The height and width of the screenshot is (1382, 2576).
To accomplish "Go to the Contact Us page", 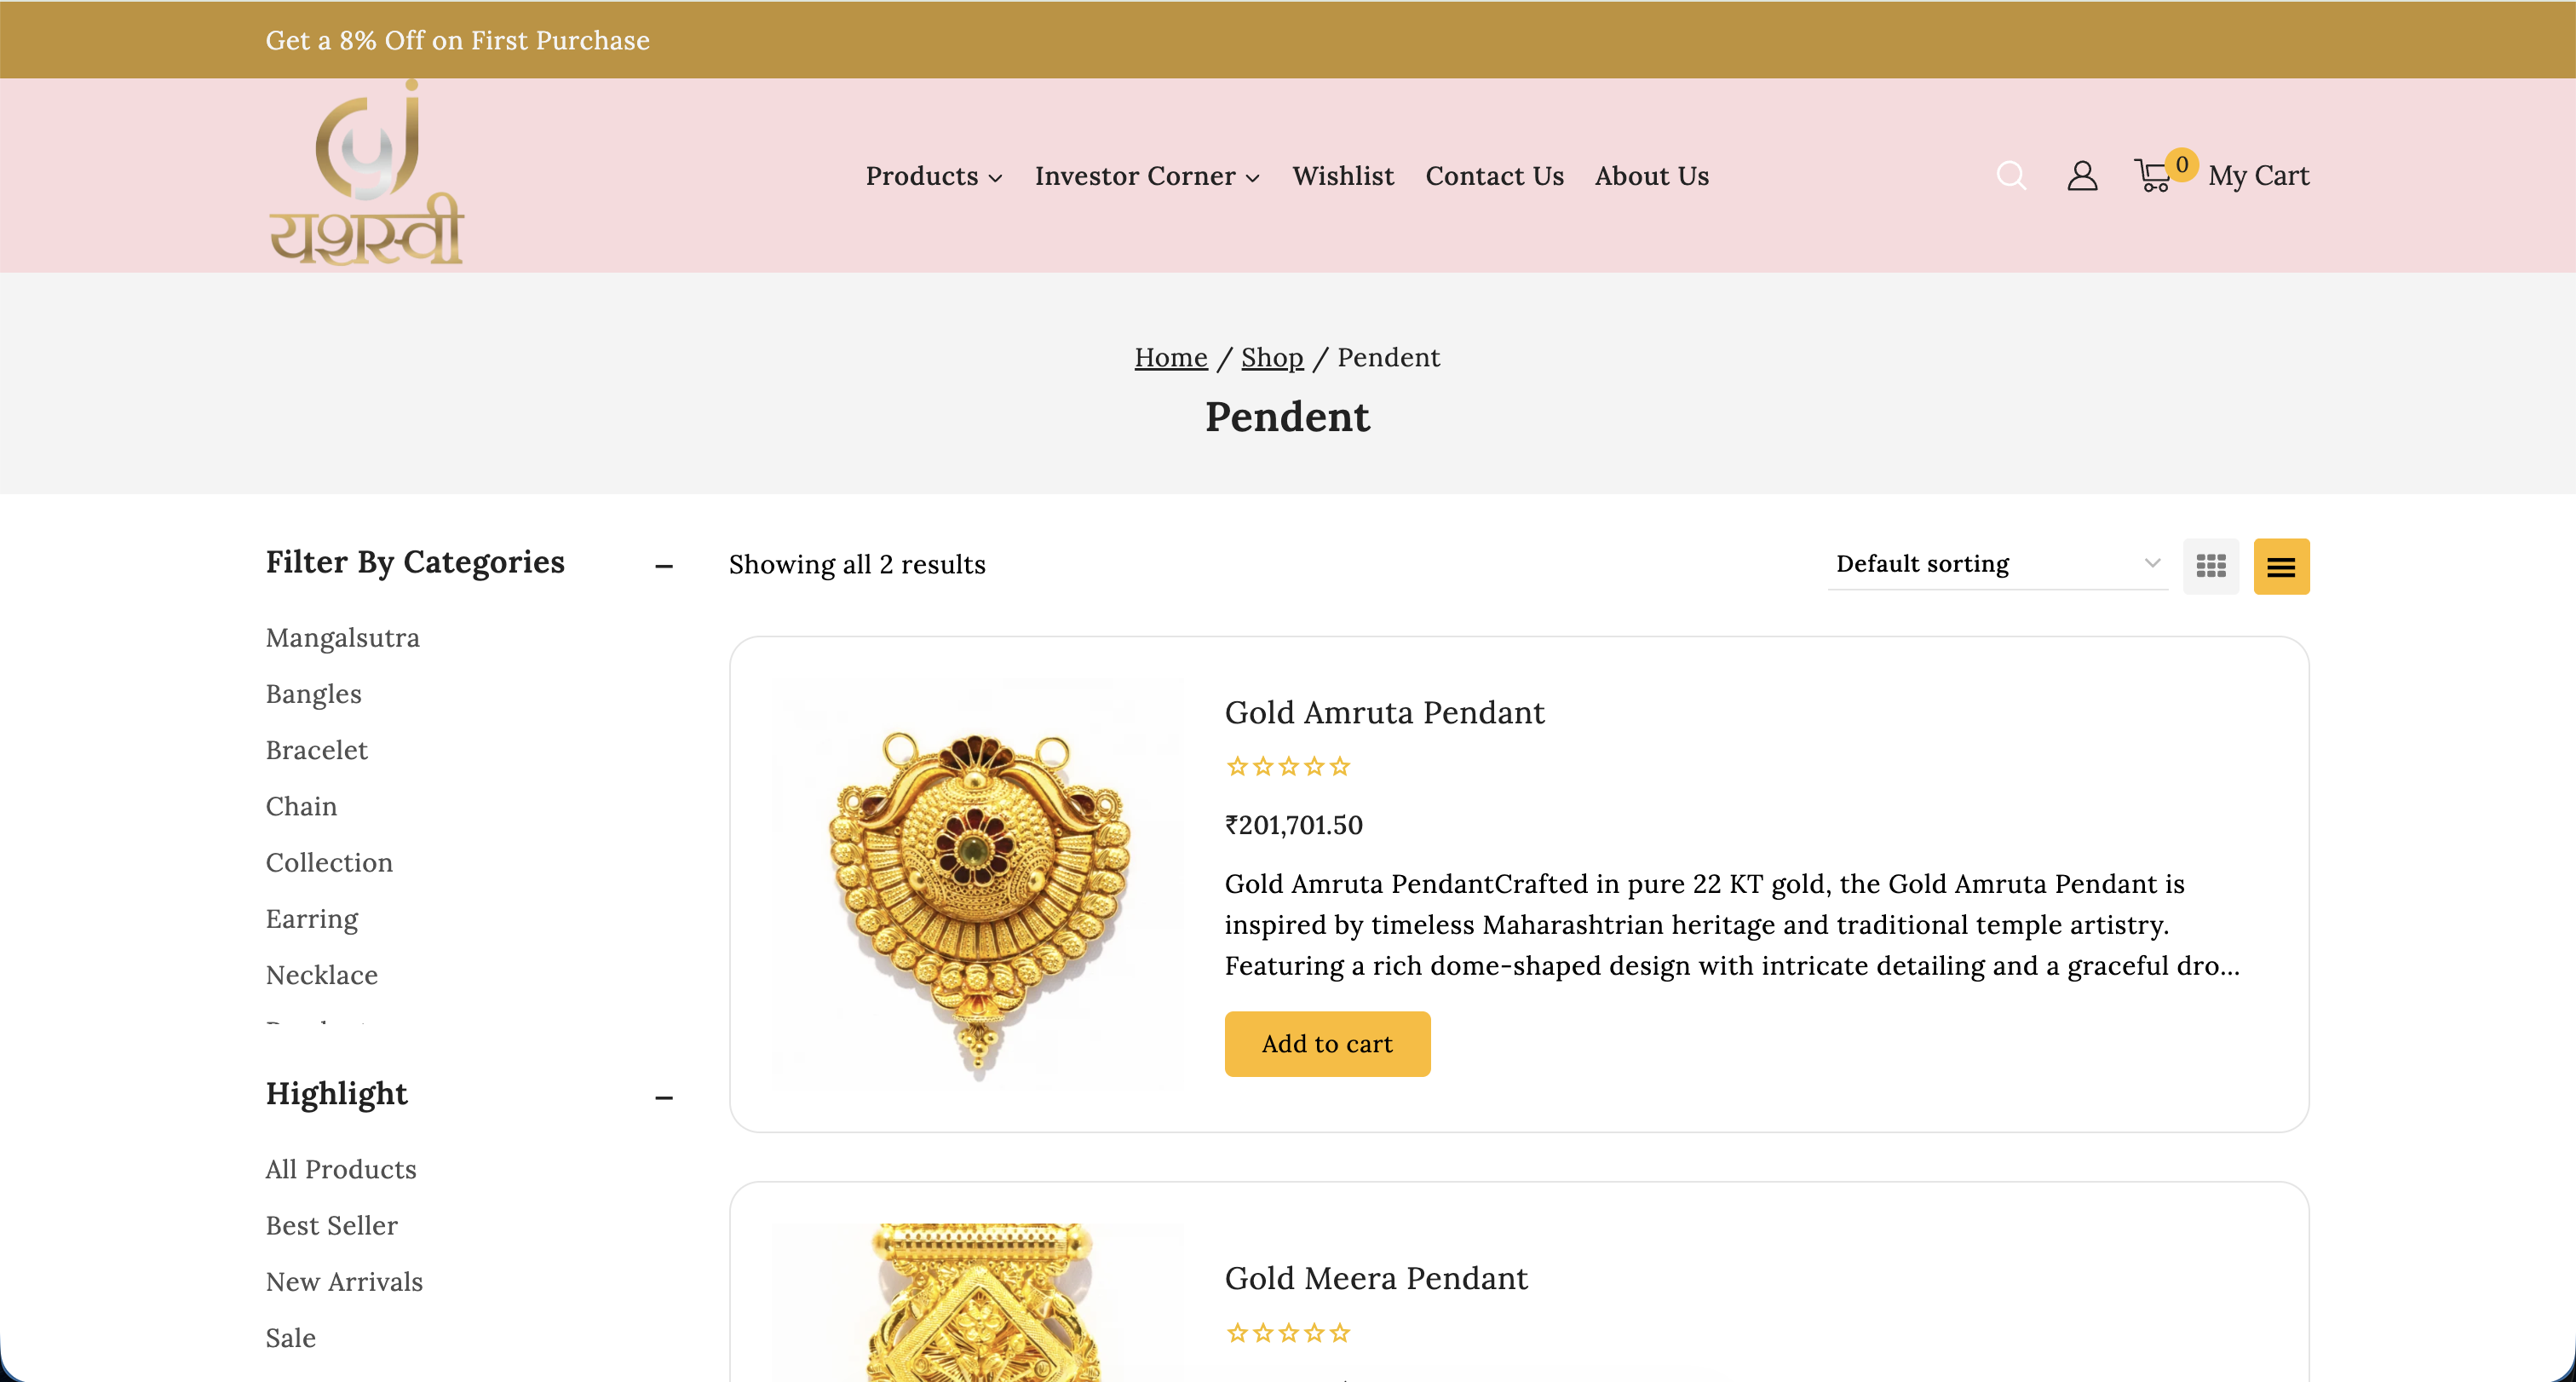I will 1494,176.
